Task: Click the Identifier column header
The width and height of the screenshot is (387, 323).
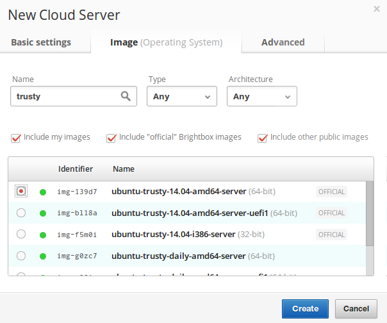Action: click(x=76, y=169)
